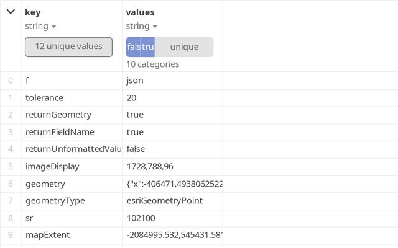Select the 'mapExtent' key cell
Screen dimensions: 398x248
[x=47, y=235]
